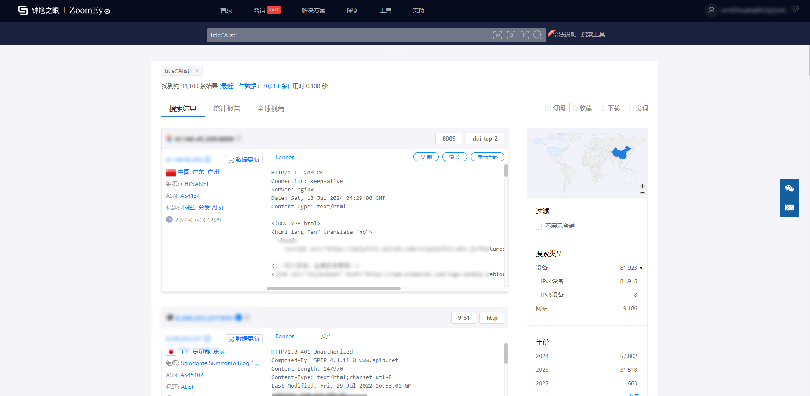This screenshot has width=810, height=396.
Task: Click the 订阅 subscribe icon
Action: [x=547, y=108]
